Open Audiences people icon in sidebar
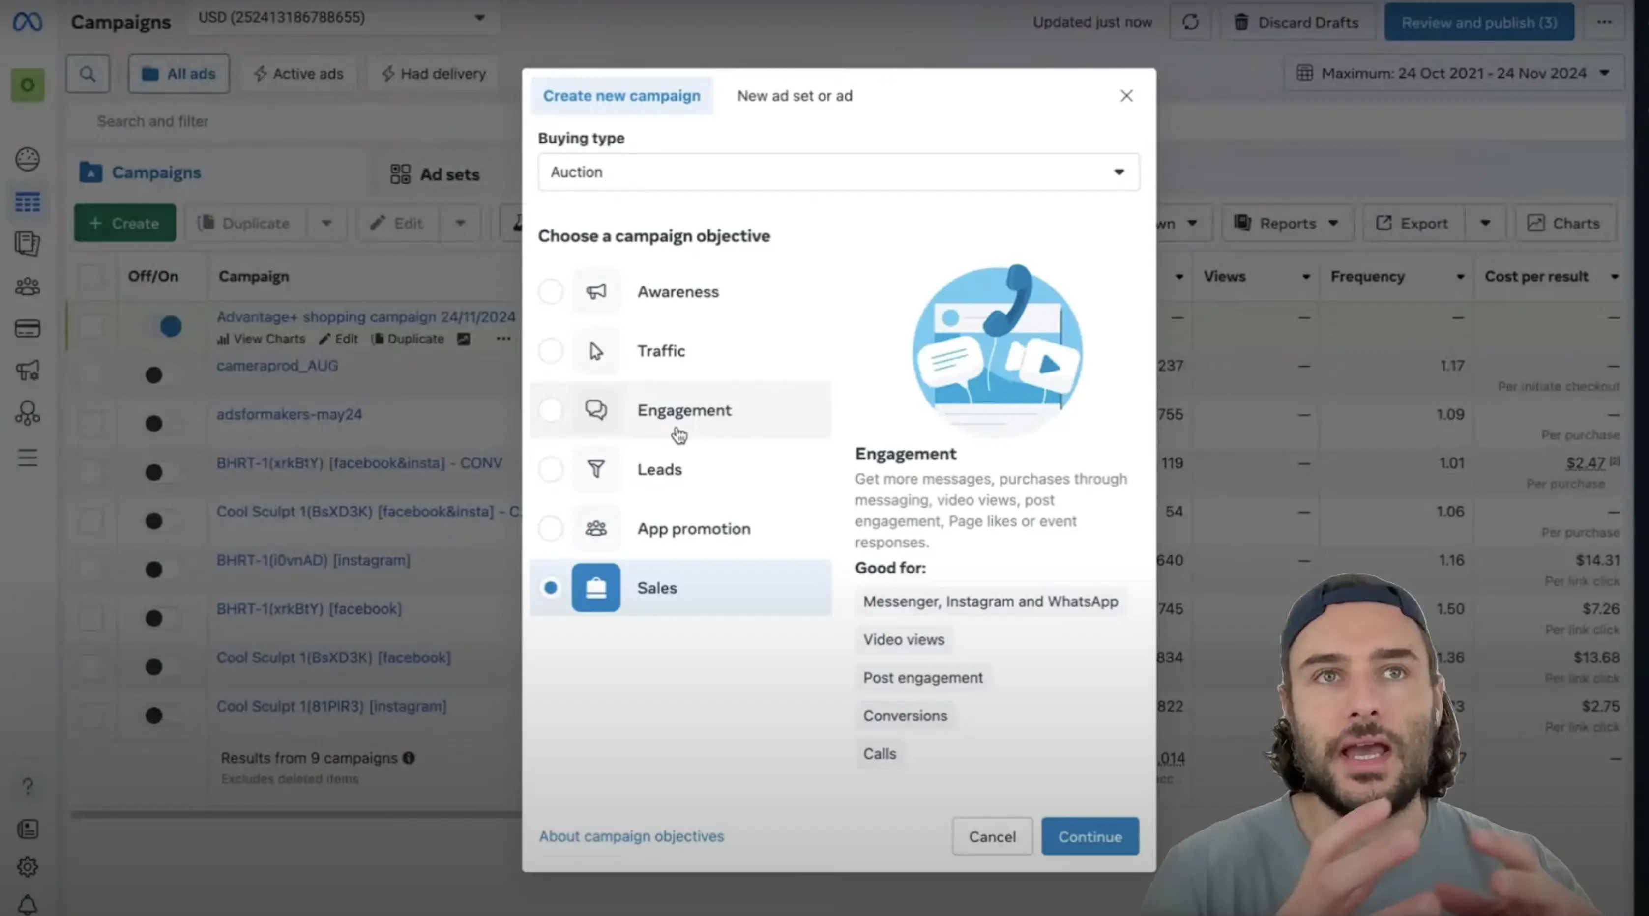This screenshot has height=916, width=1649. pyautogui.click(x=28, y=286)
